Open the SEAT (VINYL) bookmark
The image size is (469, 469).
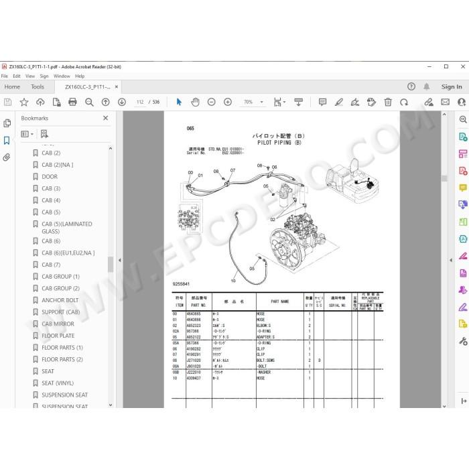coord(58,383)
